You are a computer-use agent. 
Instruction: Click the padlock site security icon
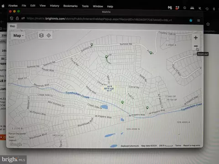pos(17,18)
